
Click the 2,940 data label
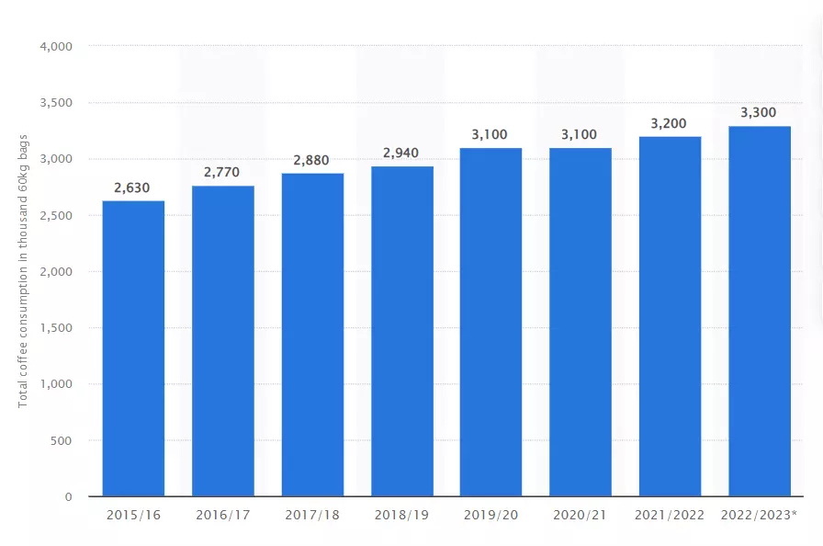point(400,153)
